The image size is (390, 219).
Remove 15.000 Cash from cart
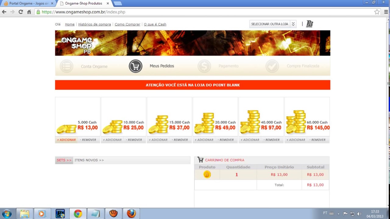pos(181,140)
